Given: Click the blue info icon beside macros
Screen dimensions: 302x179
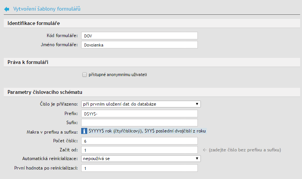Looking at the screenshot, I should tap(85, 131).
